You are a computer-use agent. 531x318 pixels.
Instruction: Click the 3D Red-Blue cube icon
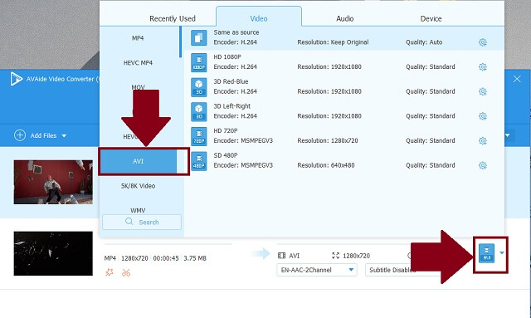point(199,87)
